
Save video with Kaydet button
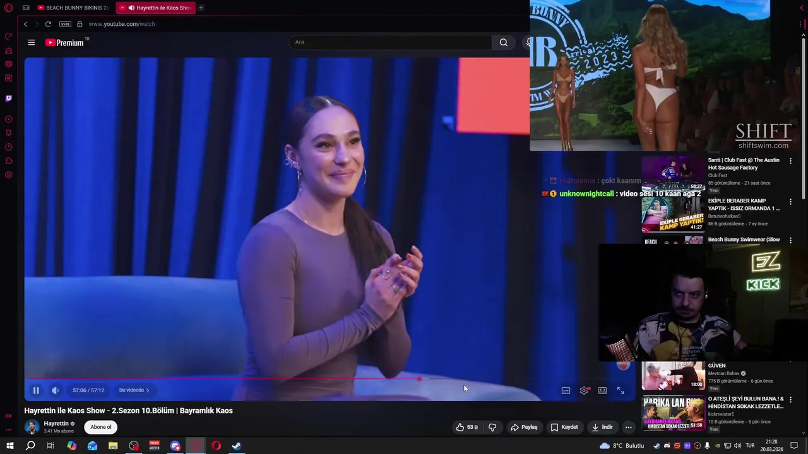(564, 427)
